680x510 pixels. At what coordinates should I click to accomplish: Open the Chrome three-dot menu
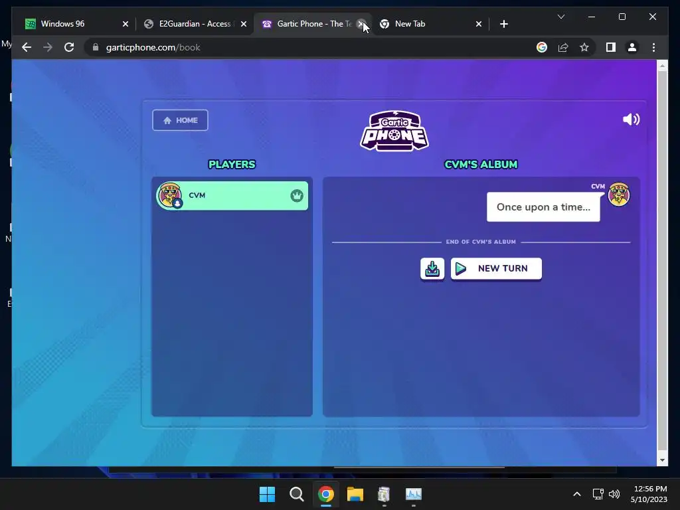[x=653, y=47]
